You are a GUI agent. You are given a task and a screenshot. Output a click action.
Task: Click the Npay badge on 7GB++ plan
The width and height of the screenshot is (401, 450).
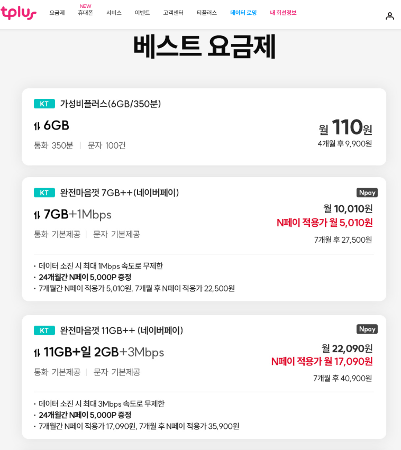(367, 192)
